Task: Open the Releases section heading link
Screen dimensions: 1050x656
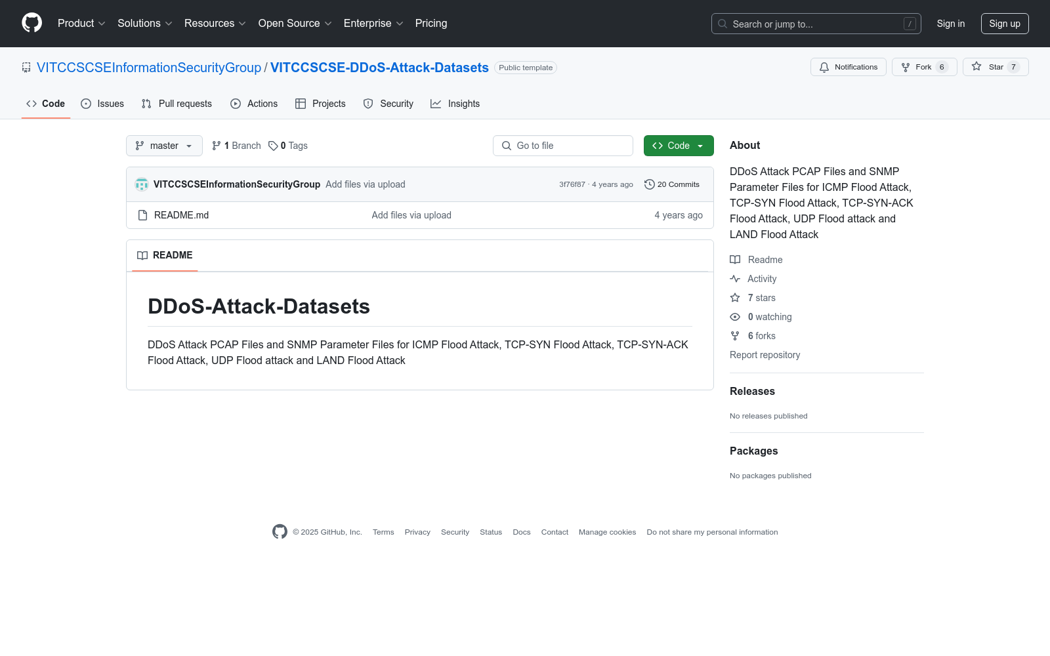Action: click(752, 391)
